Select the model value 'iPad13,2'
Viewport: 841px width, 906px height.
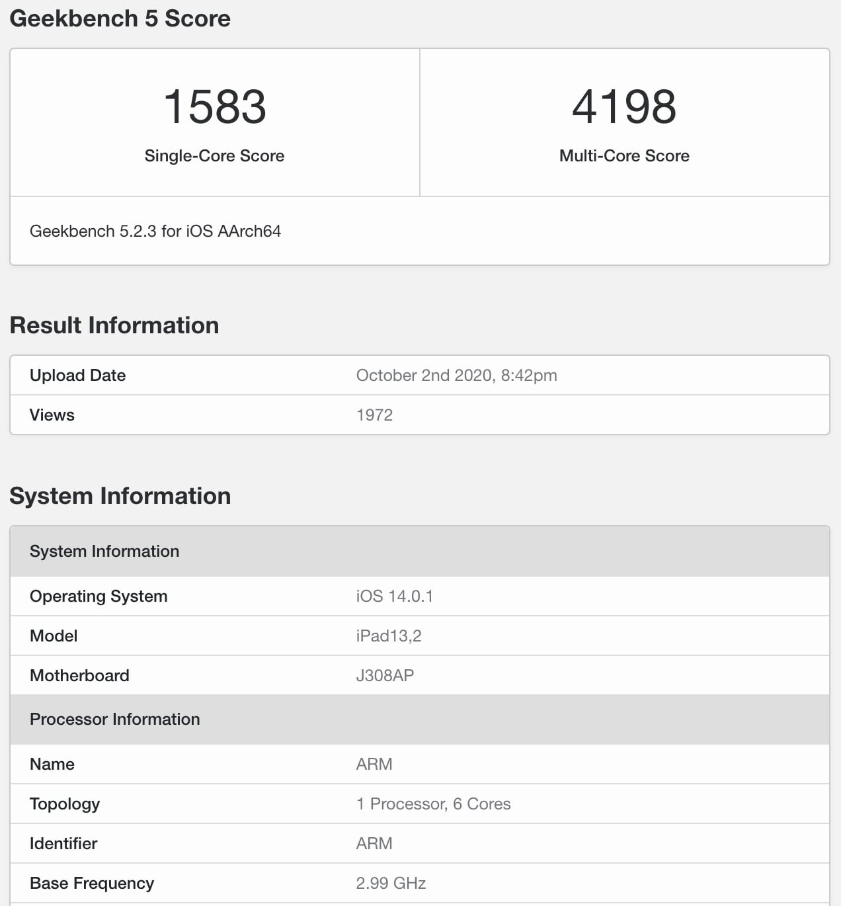pyautogui.click(x=388, y=636)
